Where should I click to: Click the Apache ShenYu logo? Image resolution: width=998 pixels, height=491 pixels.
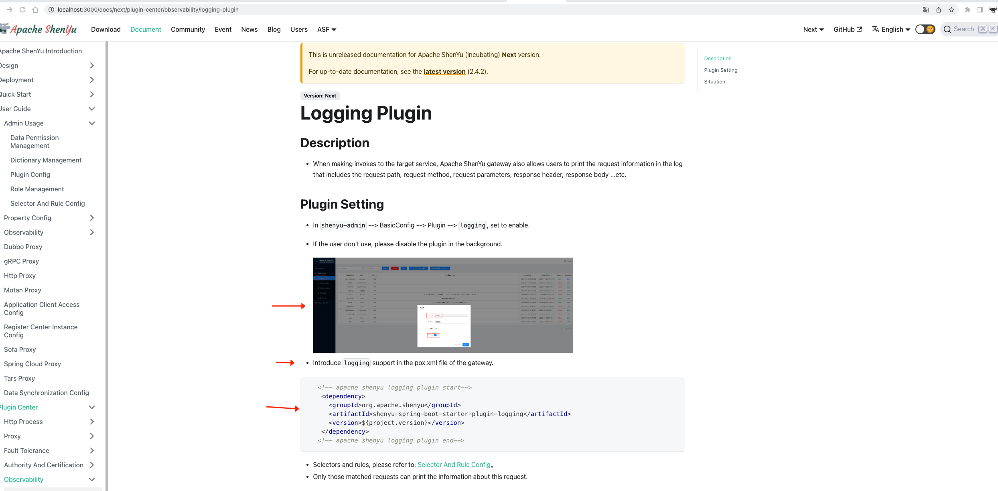click(39, 29)
